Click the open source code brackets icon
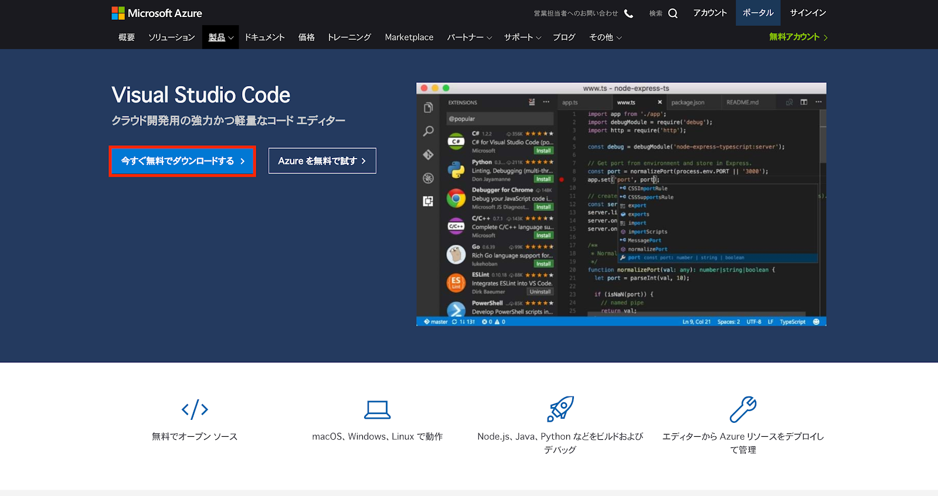Viewport: 938px width, 496px height. 195,409
